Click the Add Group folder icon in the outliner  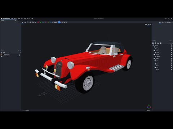click(x=158, y=43)
